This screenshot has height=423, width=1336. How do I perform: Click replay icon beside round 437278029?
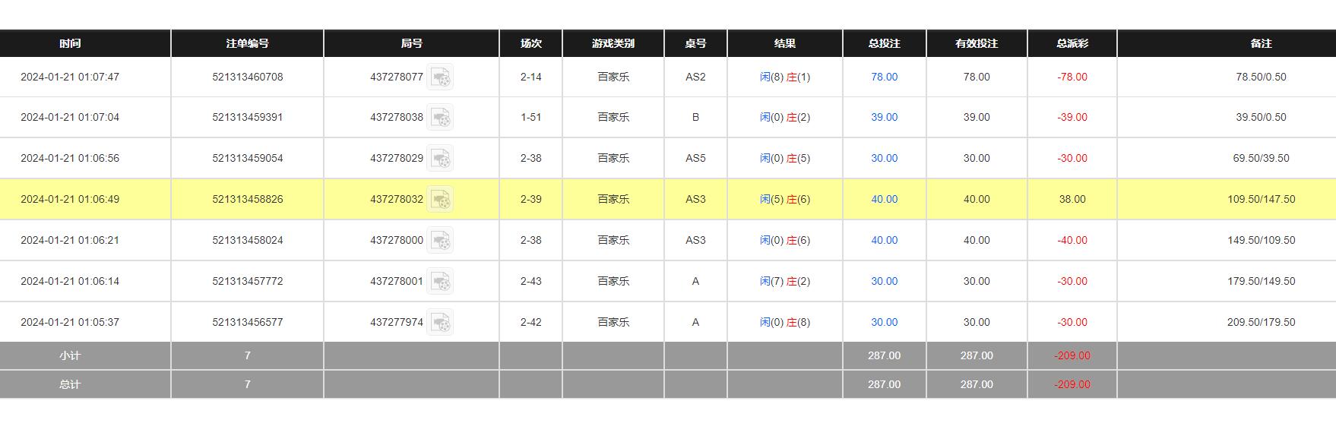(x=440, y=159)
